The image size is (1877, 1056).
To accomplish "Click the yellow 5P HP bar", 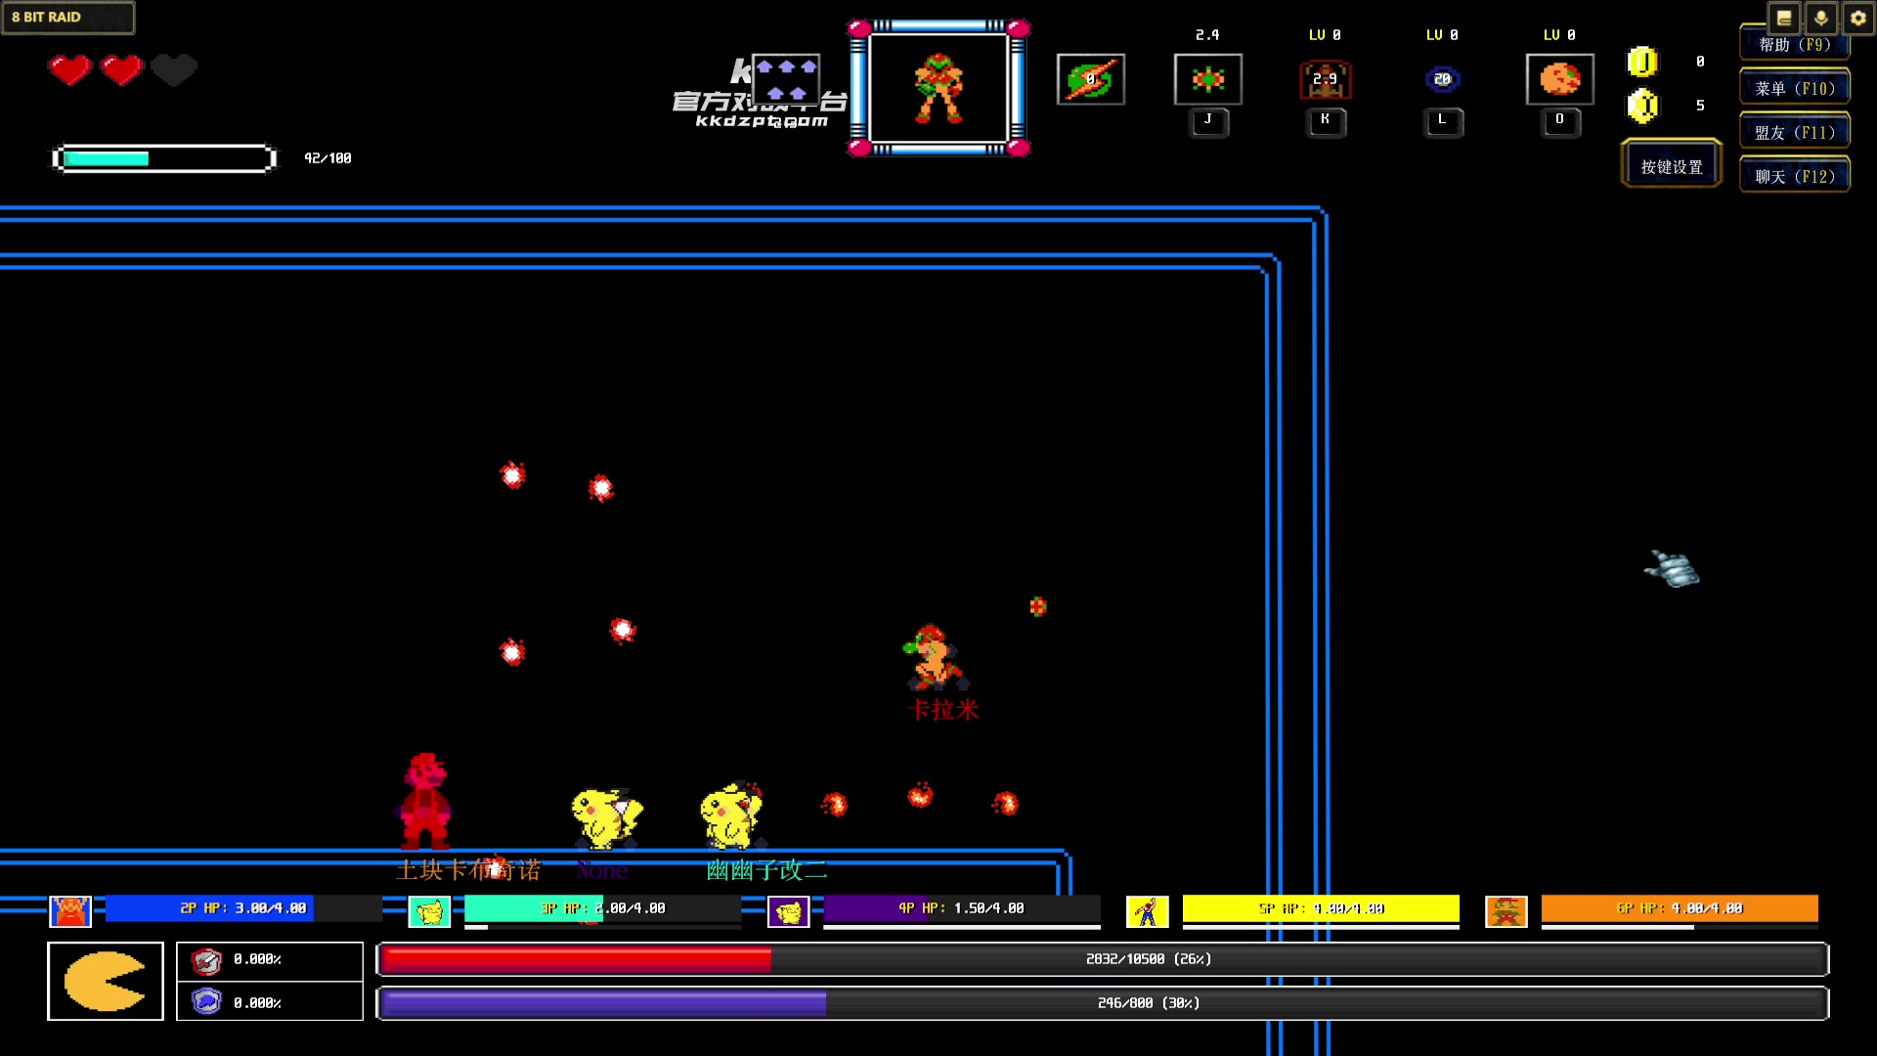I will [x=1321, y=908].
